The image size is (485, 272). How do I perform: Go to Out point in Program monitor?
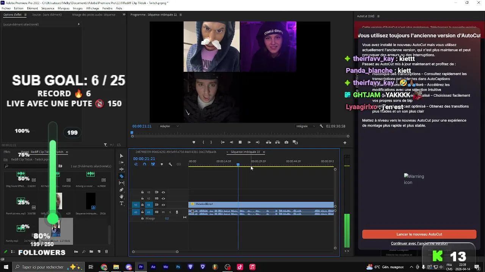click(x=258, y=142)
